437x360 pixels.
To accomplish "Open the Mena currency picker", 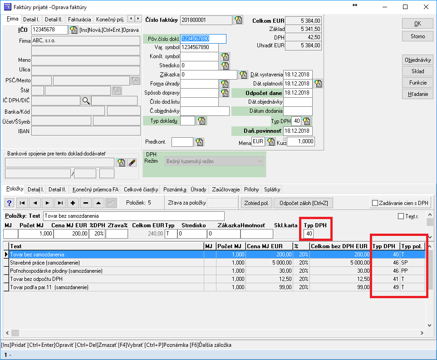I will click(271, 142).
